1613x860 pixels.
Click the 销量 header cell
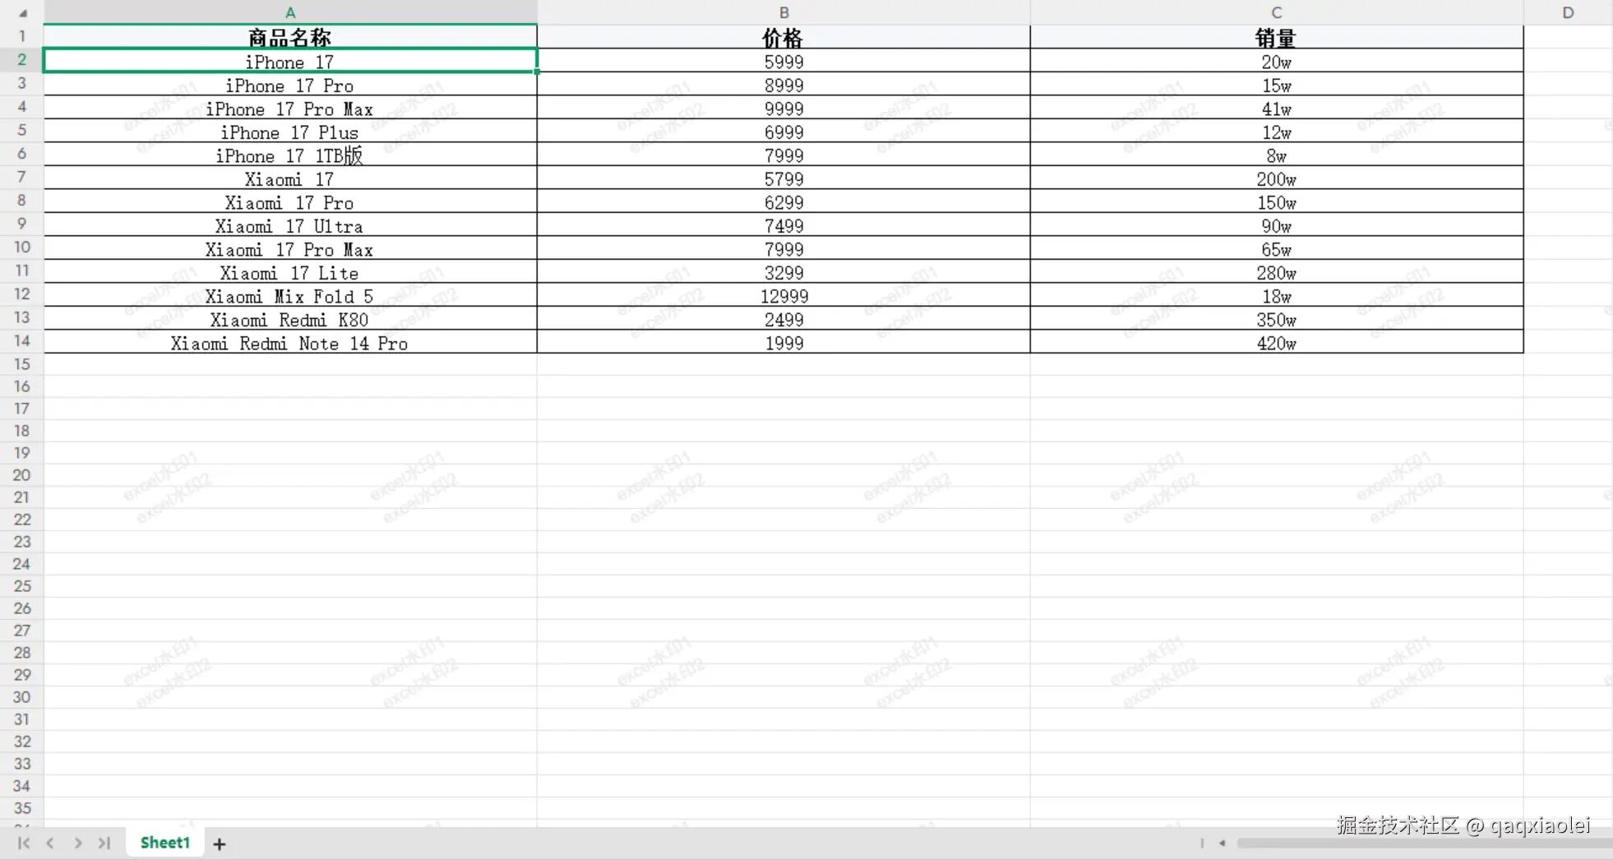click(x=1276, y=37)
